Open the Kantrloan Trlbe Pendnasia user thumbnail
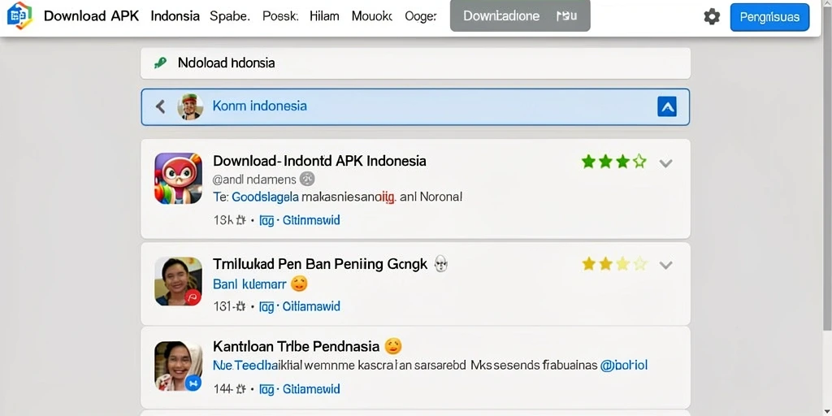 (178, 366)
